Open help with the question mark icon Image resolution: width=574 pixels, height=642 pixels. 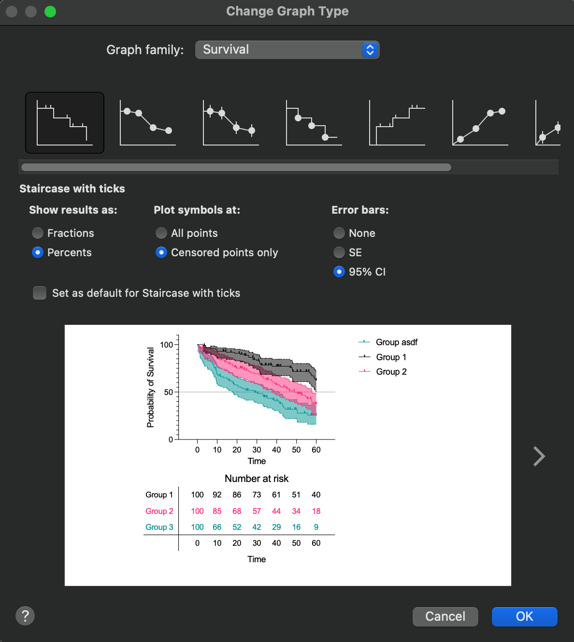25,616
